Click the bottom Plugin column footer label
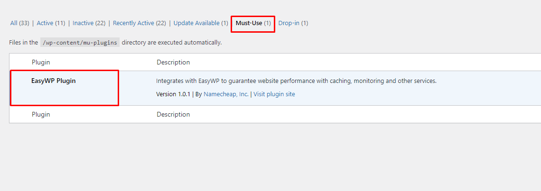 pyautogui.click(x=41, y=115)
